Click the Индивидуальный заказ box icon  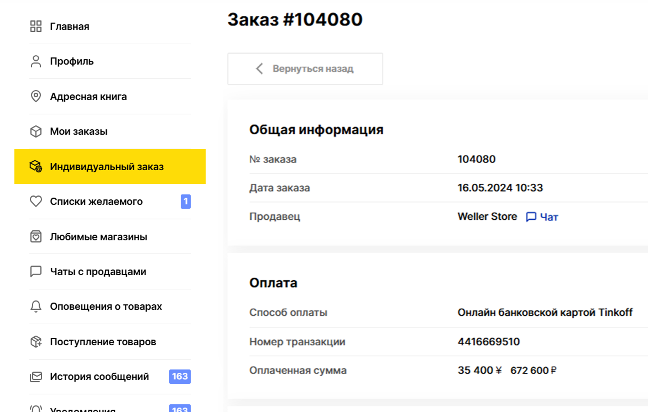point(35,166)
